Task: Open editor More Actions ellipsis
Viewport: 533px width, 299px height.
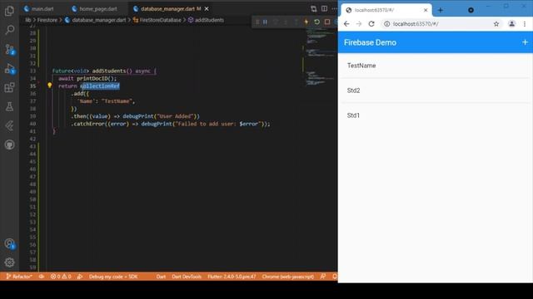Action: [334, 9]
